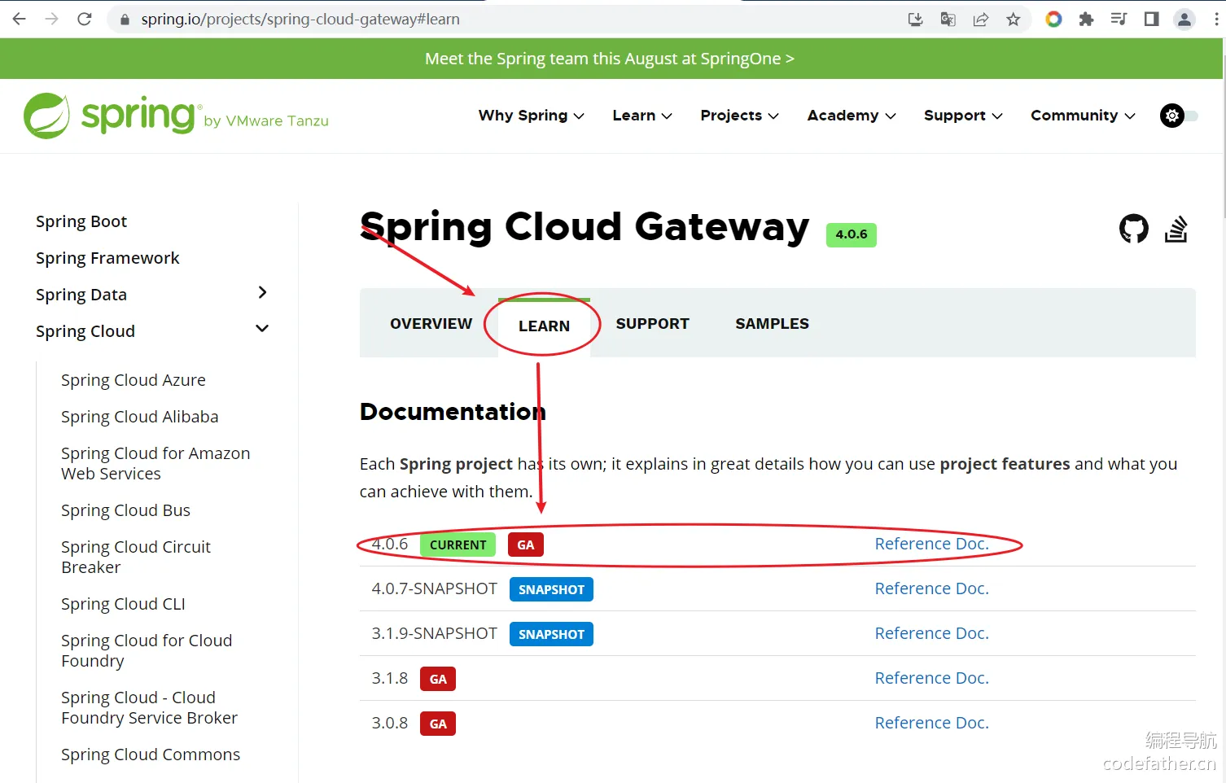Click the "Spring Cloud Gateway" page title
Screen dimensions: 1226x783
point(585,227)
